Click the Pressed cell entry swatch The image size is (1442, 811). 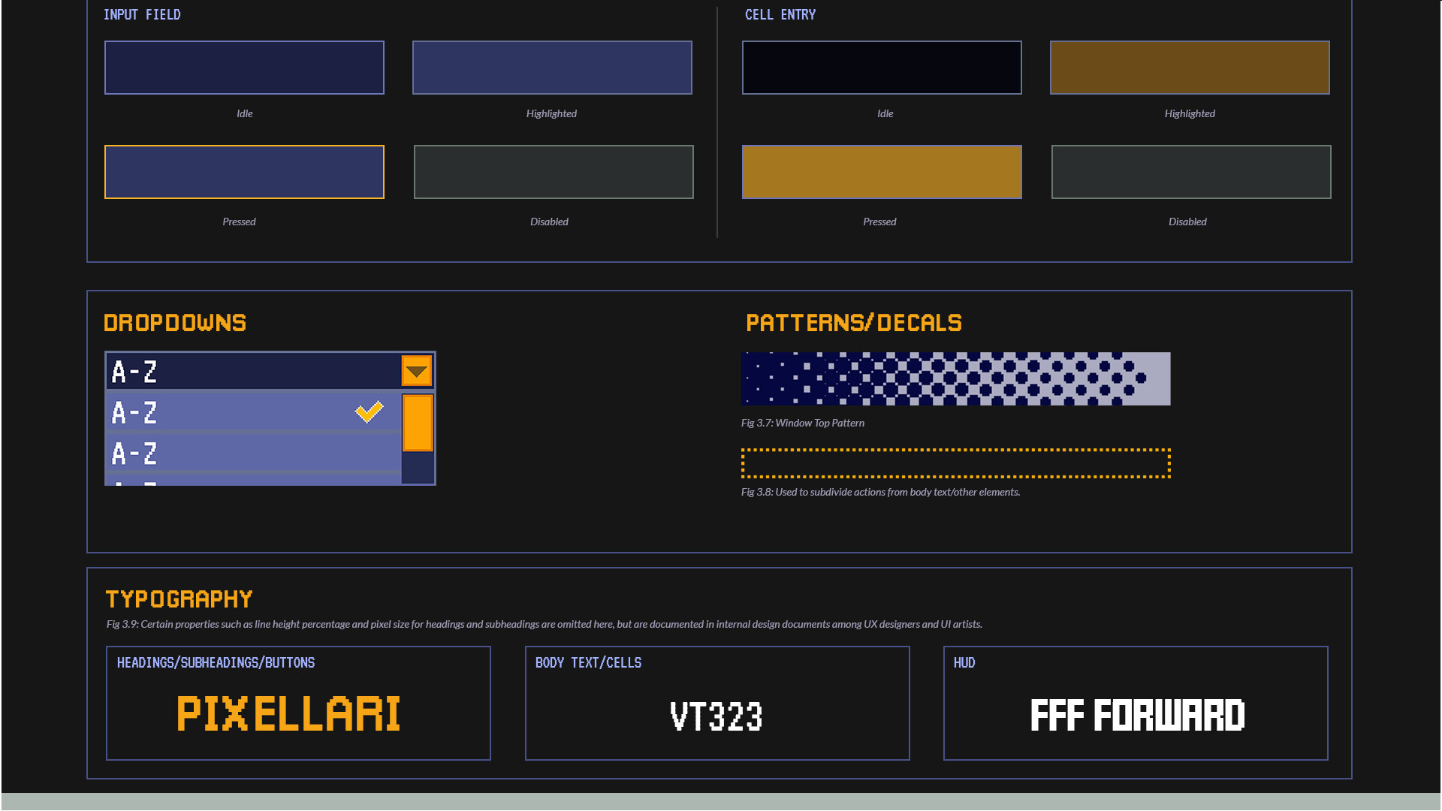(x=881, y=171)
